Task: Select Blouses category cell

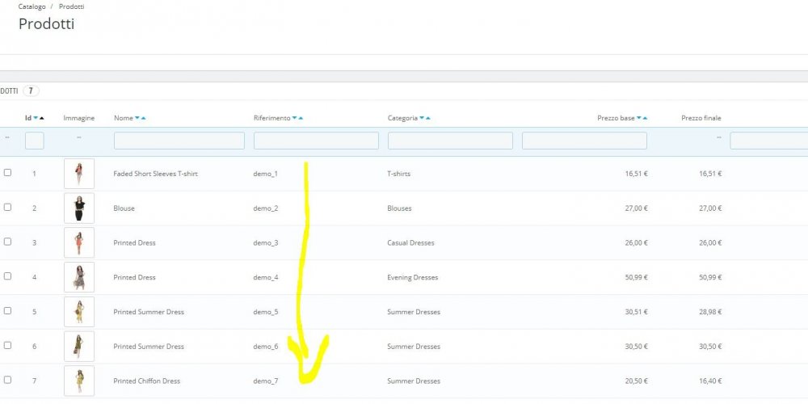Action: coord(399,208)
